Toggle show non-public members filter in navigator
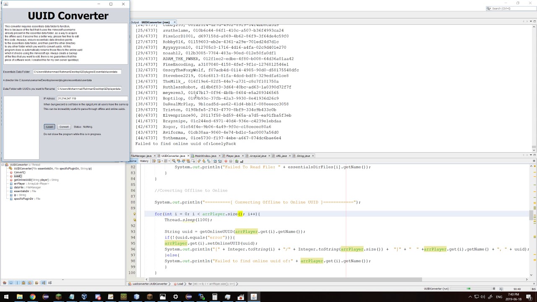 pos(23,283)
